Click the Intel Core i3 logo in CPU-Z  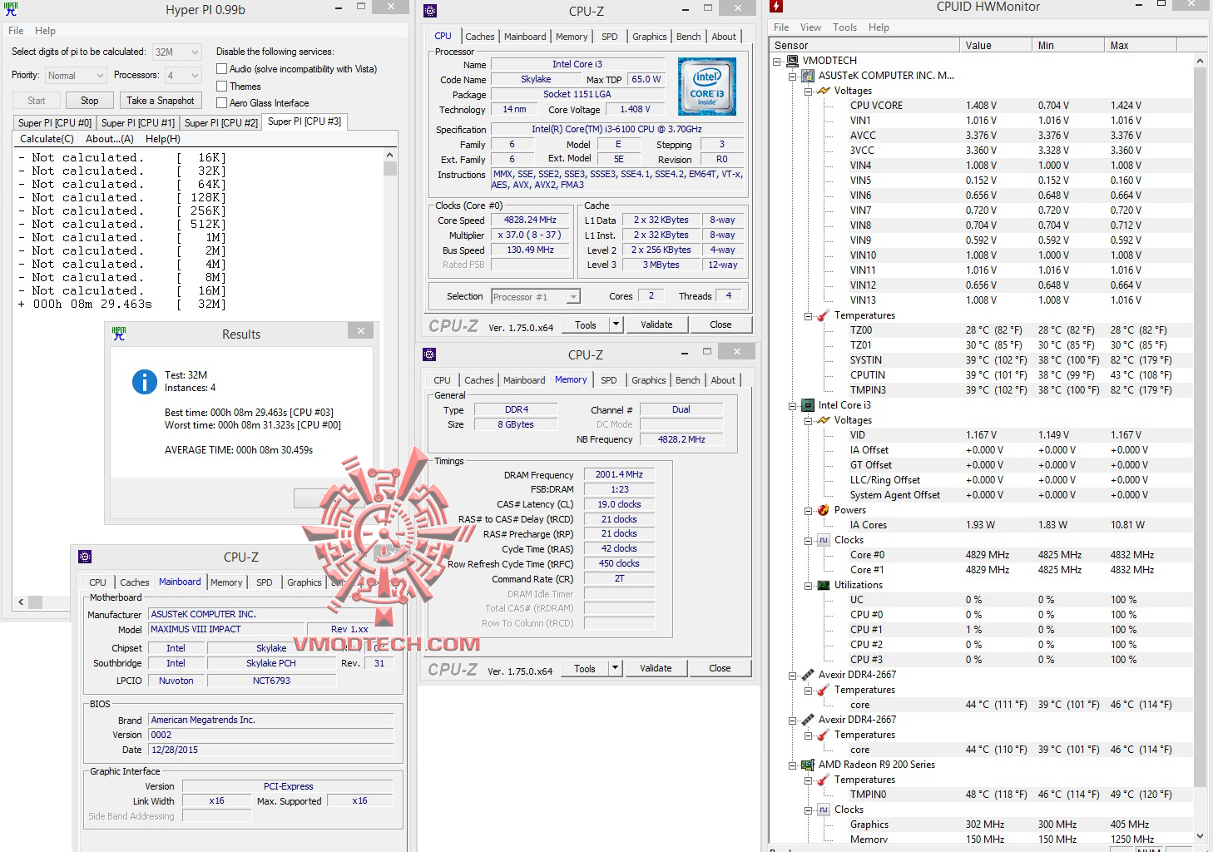(707, 87)
